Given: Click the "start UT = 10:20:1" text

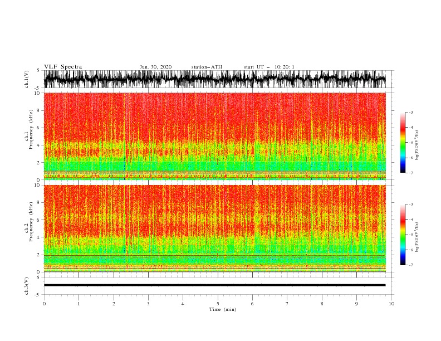Looking at the screenshot, I should click(x=269, y=67).
